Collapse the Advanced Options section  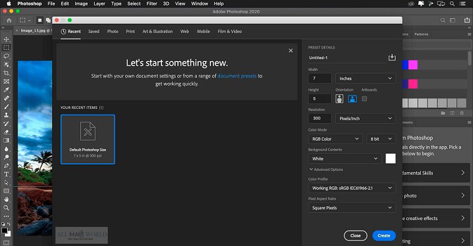[326, 170]
